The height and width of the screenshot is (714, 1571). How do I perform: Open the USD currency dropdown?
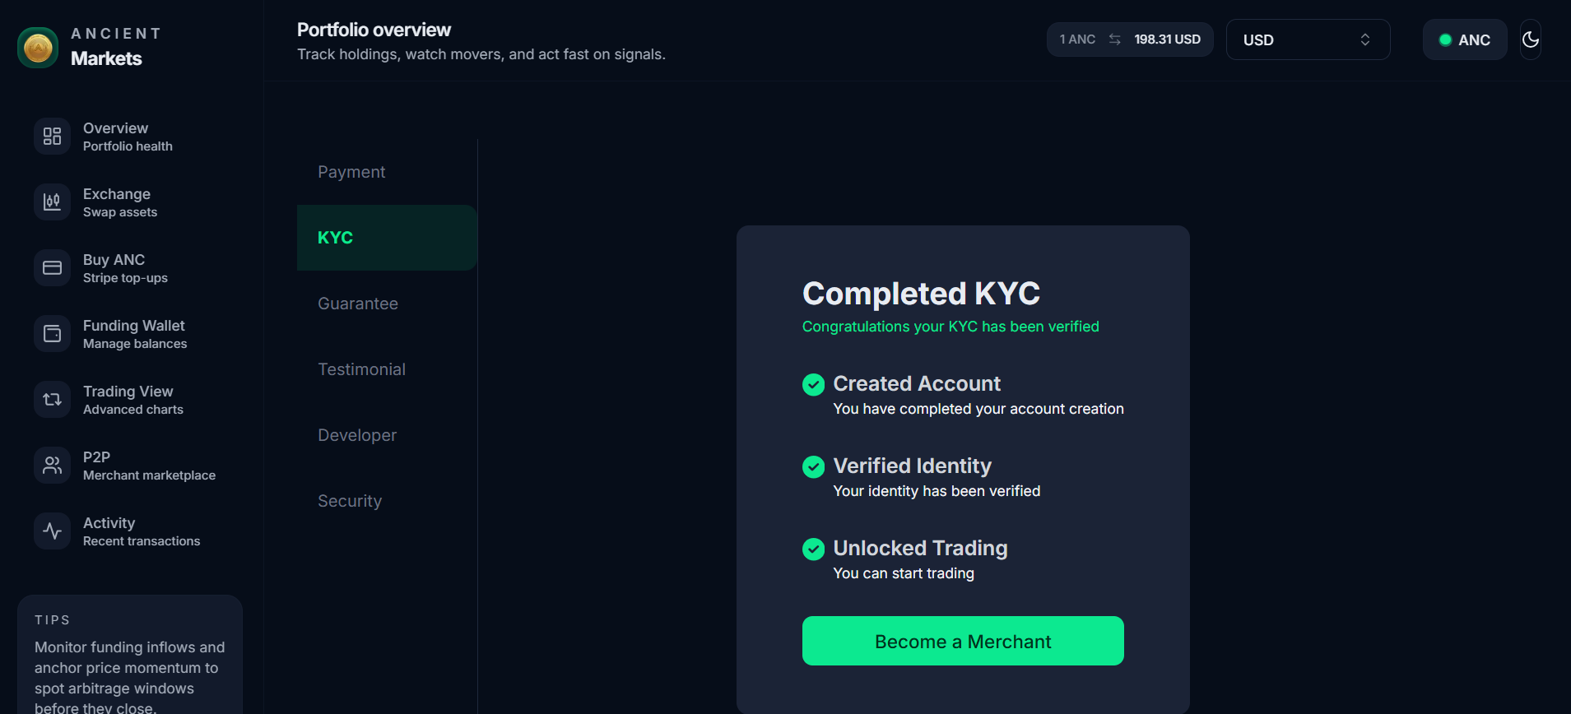(x=1307, y=40)
